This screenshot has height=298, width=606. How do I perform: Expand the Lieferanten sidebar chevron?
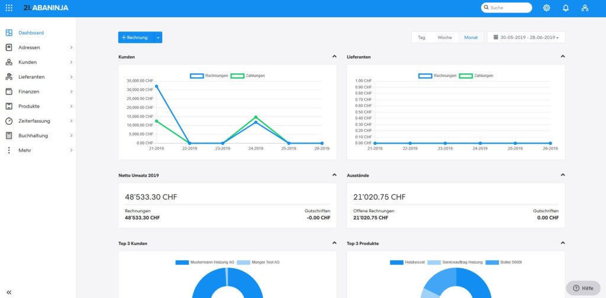coord(71,77)
